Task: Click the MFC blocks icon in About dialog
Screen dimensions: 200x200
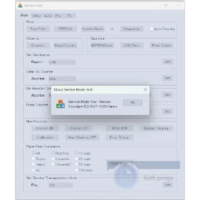Action: pos(60,104)
